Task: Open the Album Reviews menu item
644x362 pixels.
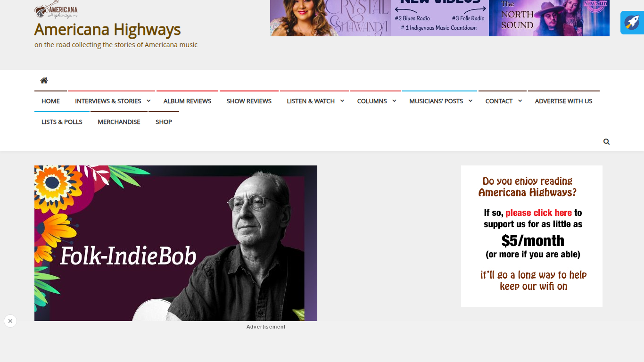Action: 187,101
